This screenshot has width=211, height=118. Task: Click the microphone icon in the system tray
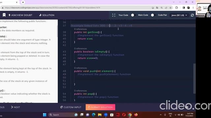click(x=165, y=115)
